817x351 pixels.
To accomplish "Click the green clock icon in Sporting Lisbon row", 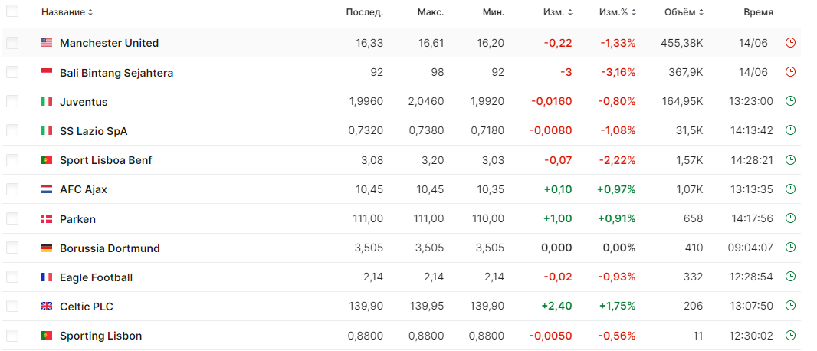I will (x=790, y=335).
